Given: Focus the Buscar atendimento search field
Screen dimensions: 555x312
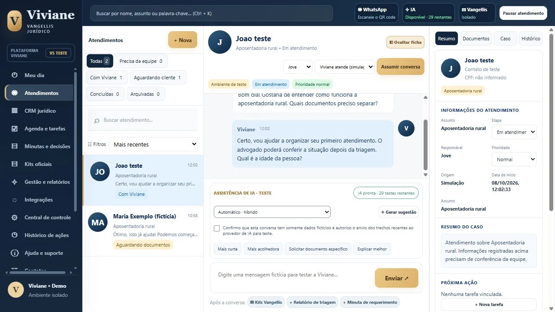Looking at the screenshot, I should [x=143, y=120].
